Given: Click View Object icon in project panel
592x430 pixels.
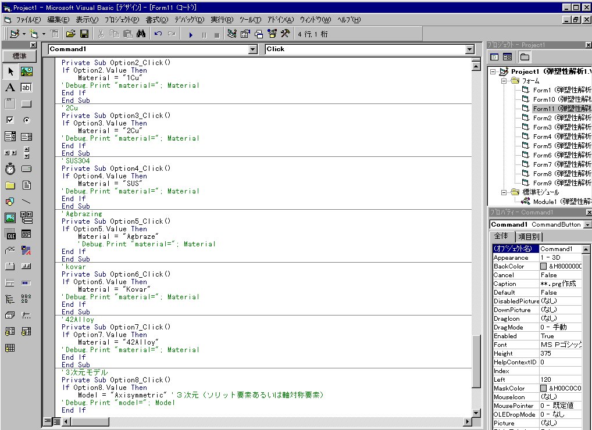Looking at the screenshot, I should pos(508,57).
